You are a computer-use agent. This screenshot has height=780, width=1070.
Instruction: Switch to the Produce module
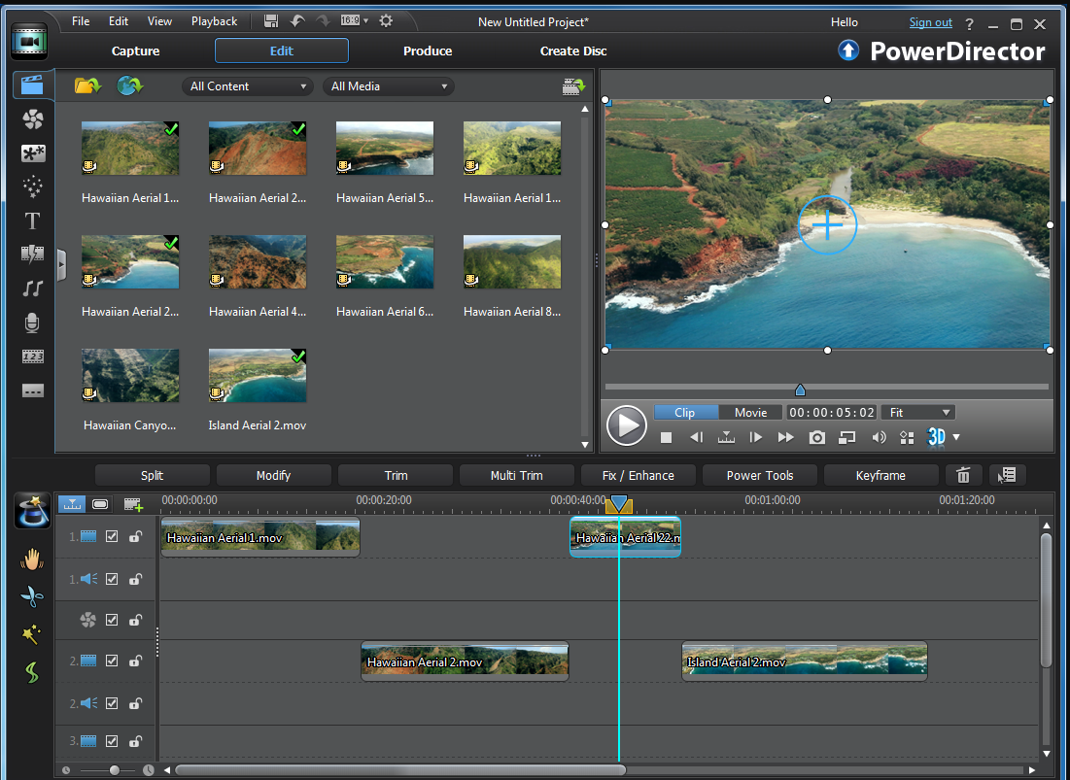tap(428, 51)
